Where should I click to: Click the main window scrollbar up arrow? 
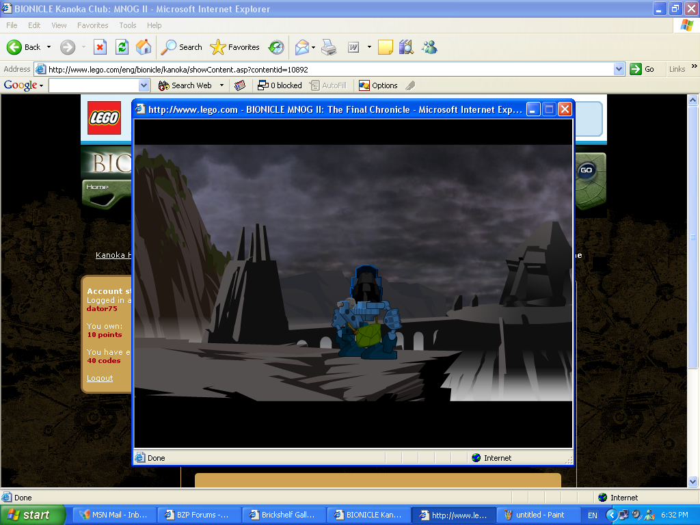pyautogui.click(x=693, y=100)
